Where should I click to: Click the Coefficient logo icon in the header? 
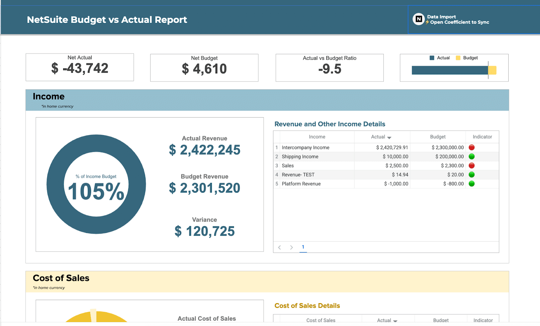click(x=418, y=19)
